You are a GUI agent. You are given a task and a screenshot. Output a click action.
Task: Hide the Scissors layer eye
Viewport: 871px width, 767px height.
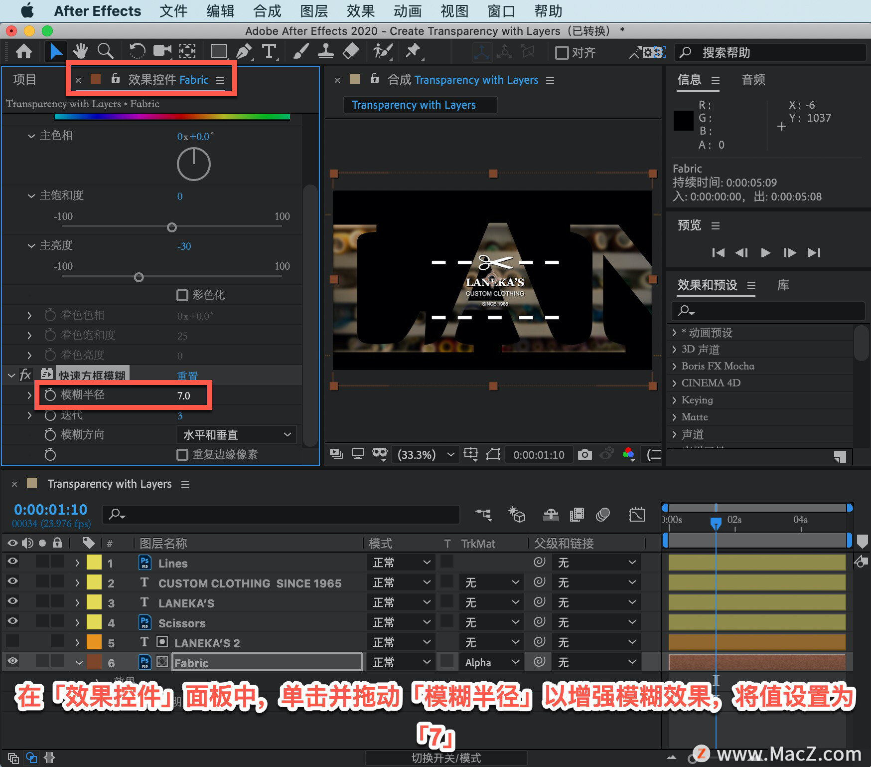click(x=12, y=621)
